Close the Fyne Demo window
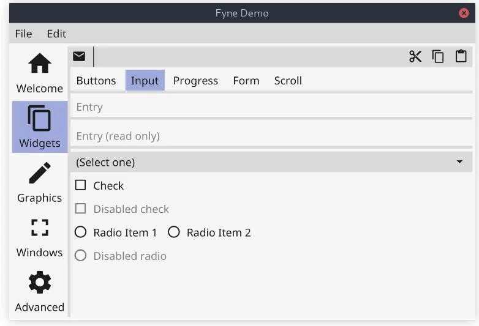 [x=464, y=13]
